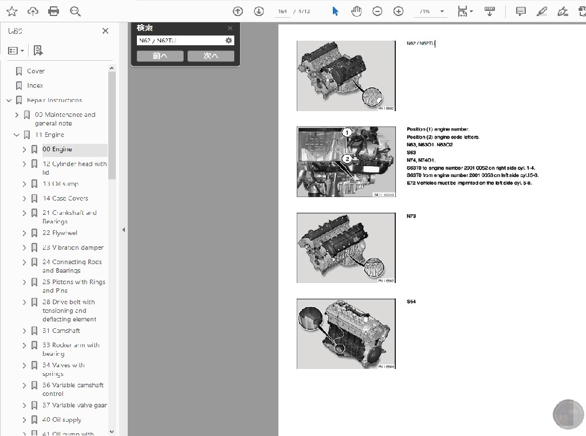The image size is (586, 436).
Task: Go to next page with down arrow
Action: pyautogui.click(x=258, y=11)
